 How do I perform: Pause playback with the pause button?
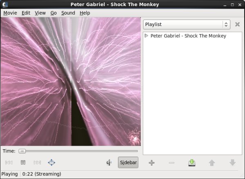pos(23,163)
